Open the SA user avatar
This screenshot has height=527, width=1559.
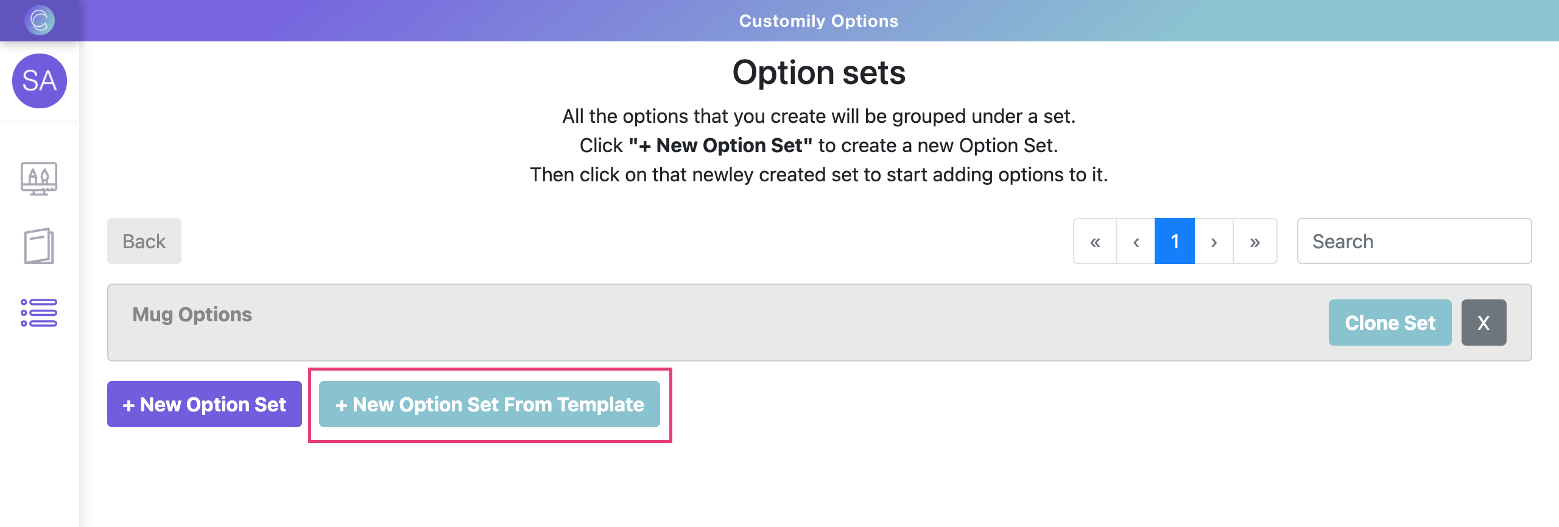point(40,81)
